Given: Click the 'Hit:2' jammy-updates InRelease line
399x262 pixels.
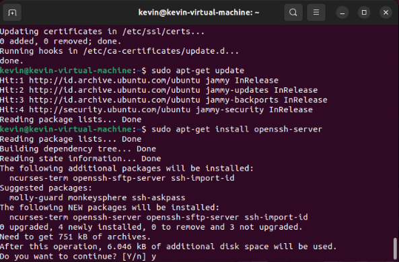Looking at the screenshot, I should 159,90.
